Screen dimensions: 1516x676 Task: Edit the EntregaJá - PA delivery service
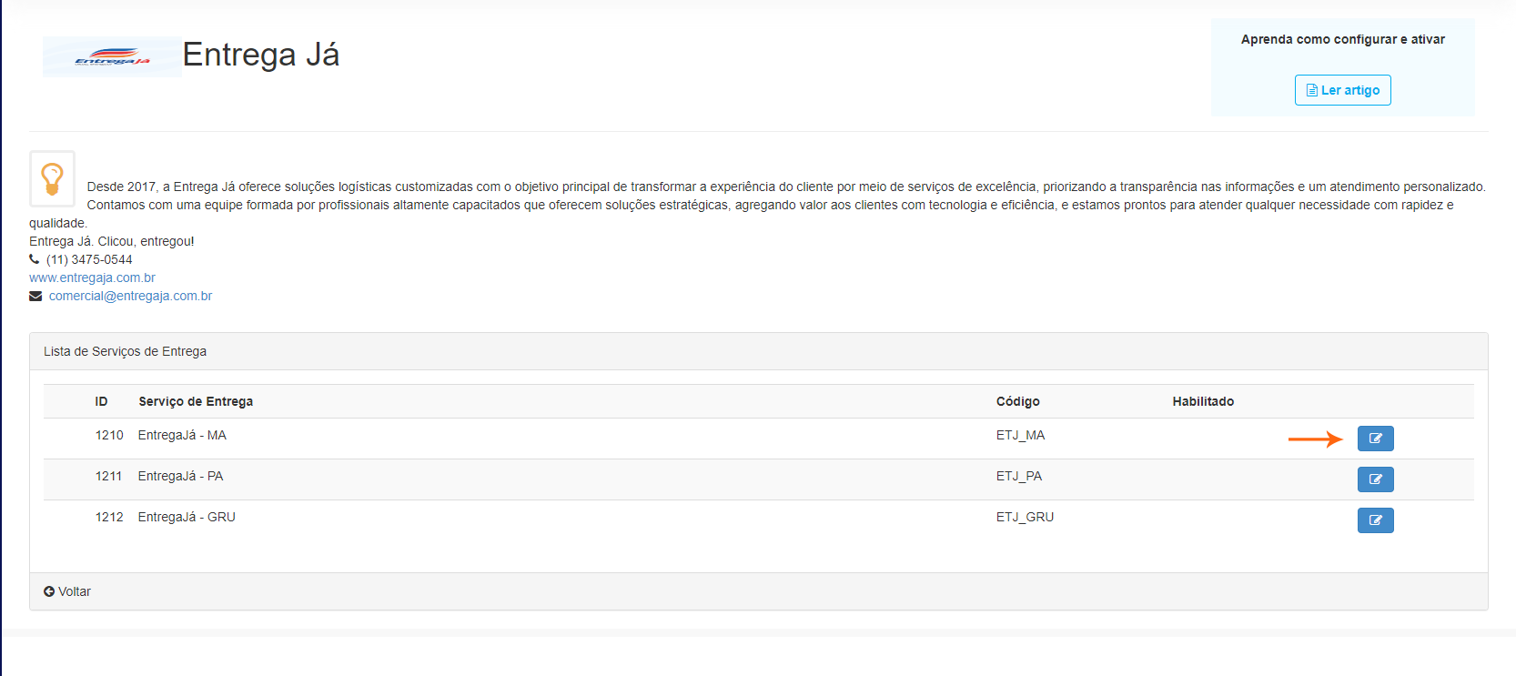click(x=1375, y=479)
